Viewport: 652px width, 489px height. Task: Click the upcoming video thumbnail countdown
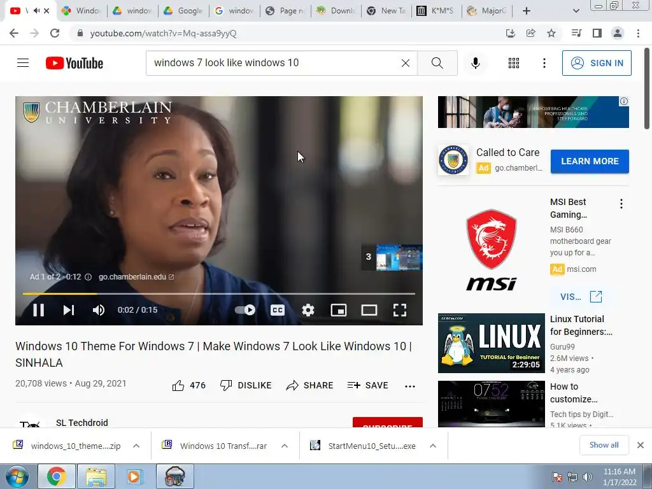point(392,257)
